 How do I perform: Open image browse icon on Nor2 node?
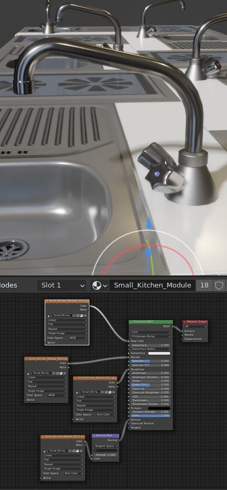(45, 451)
